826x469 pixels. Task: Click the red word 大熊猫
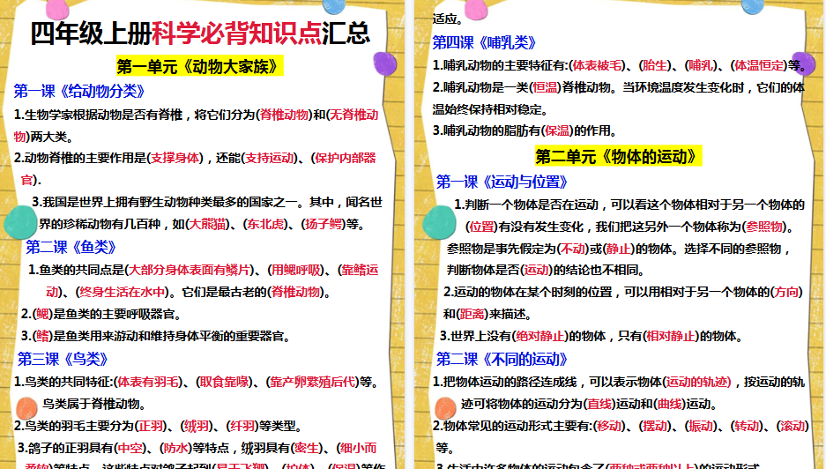(207, 224)
